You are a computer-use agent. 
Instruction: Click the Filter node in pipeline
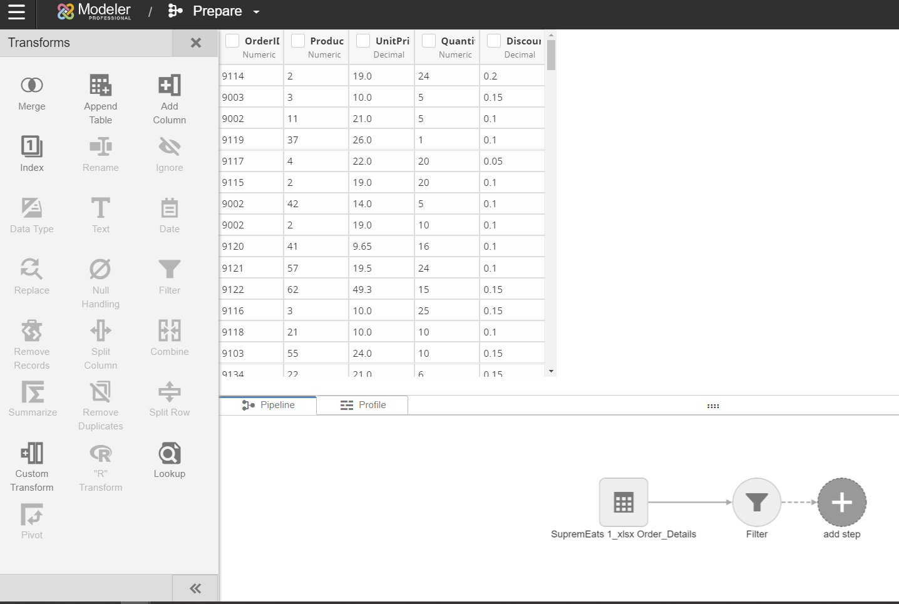pyautogui.click(x=757, y=502)
